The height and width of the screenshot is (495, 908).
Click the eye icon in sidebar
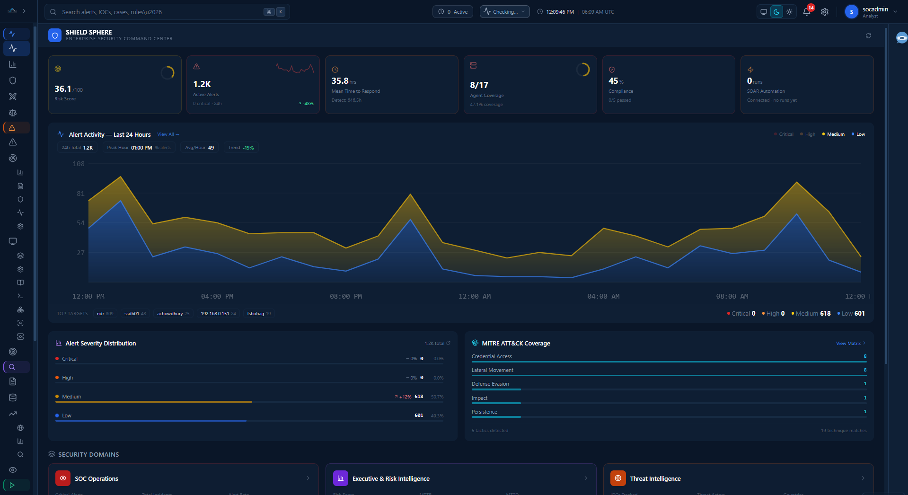click(x=13, y=470)
